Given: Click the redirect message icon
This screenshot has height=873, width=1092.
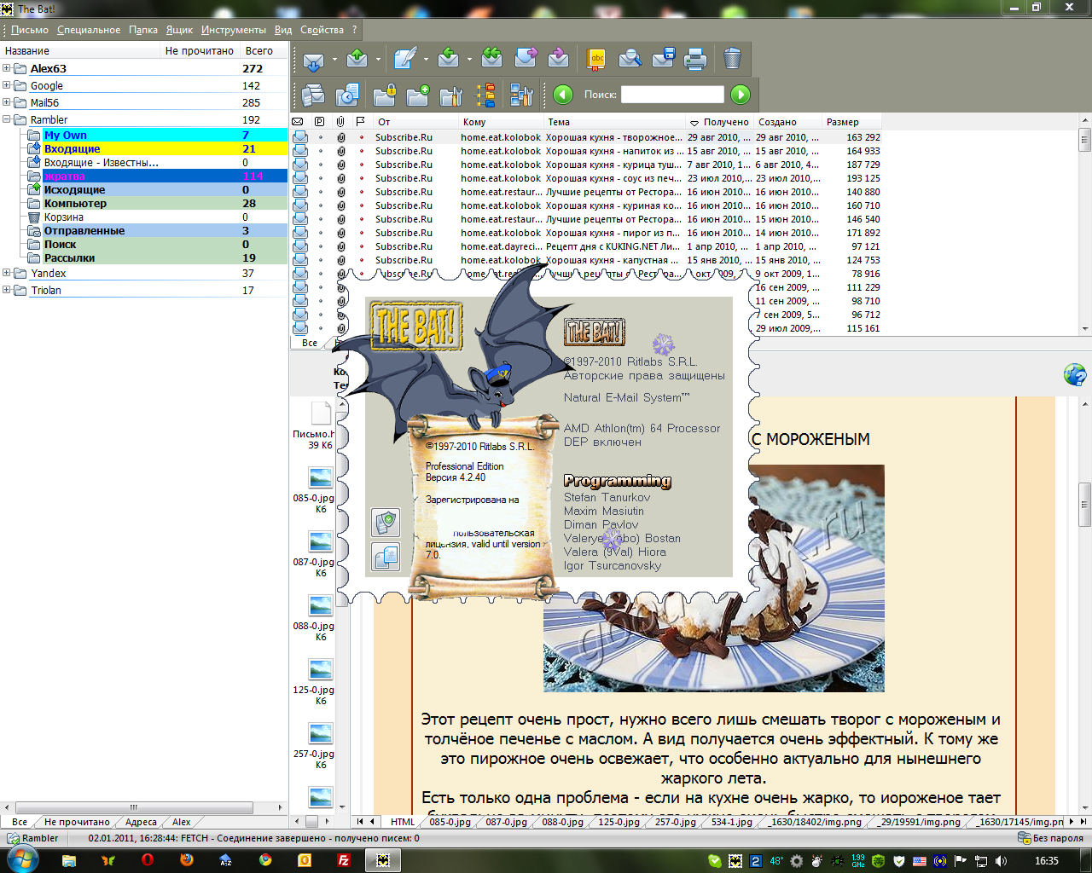Looking at the screenshot, I should click(x=559, y=59).
